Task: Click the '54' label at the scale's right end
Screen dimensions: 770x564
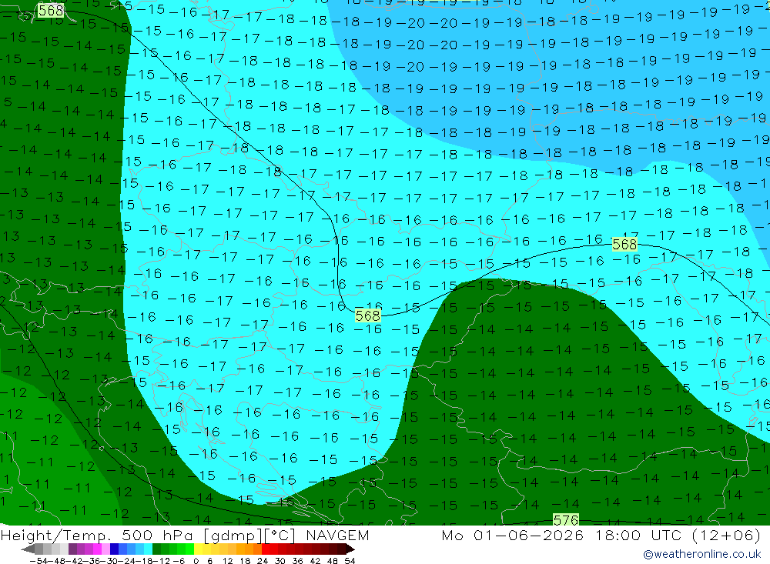Action: (350, 561)
